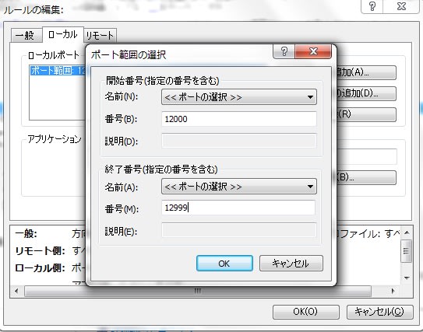Click the end 番号(M) field with 12999
Screen dimensions: 423x332
pyautogui.click(x=238, y=208)
